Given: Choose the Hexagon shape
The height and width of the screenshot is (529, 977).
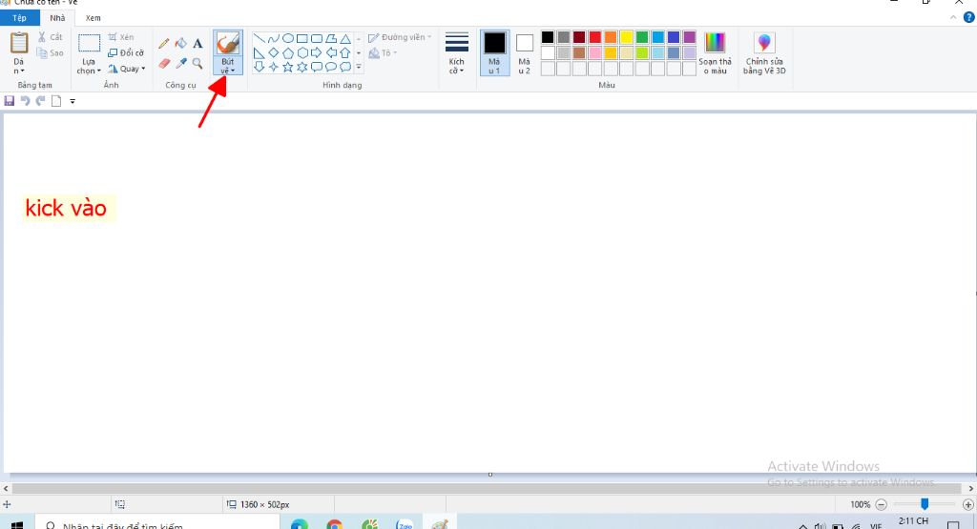Looking at the screenshot, I should [302, 53].
